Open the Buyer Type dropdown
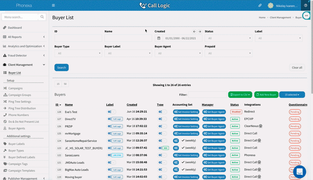313x180 pixels. (x=78, y=53)
